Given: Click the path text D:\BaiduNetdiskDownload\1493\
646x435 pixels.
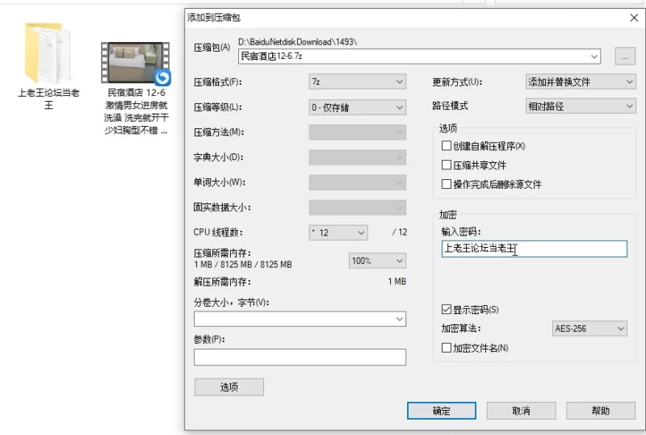Looking at the screenshot, I should click(x=297, y=42).
